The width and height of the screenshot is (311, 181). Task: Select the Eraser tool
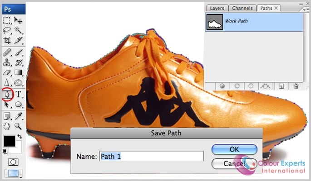pyautogui.click(x=7, y=72)
